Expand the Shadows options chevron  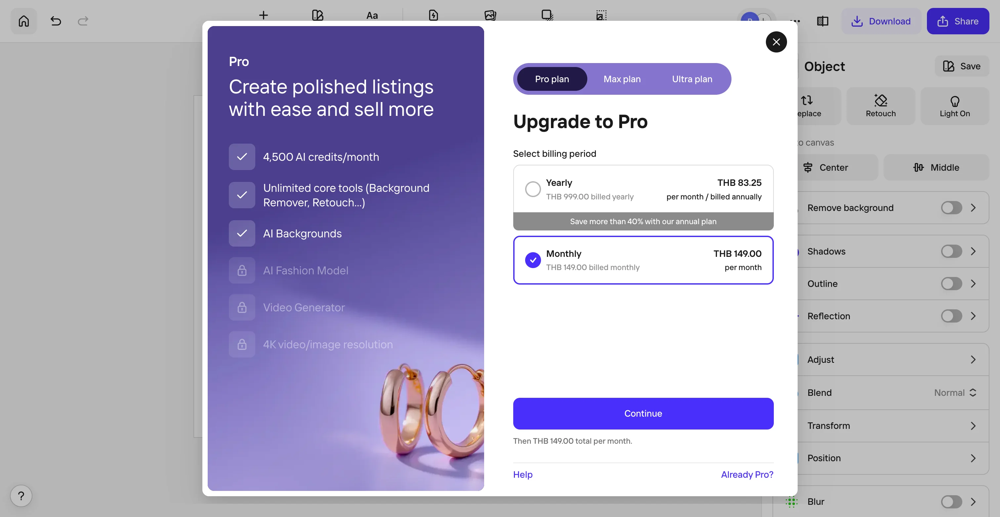click(973, 251)
